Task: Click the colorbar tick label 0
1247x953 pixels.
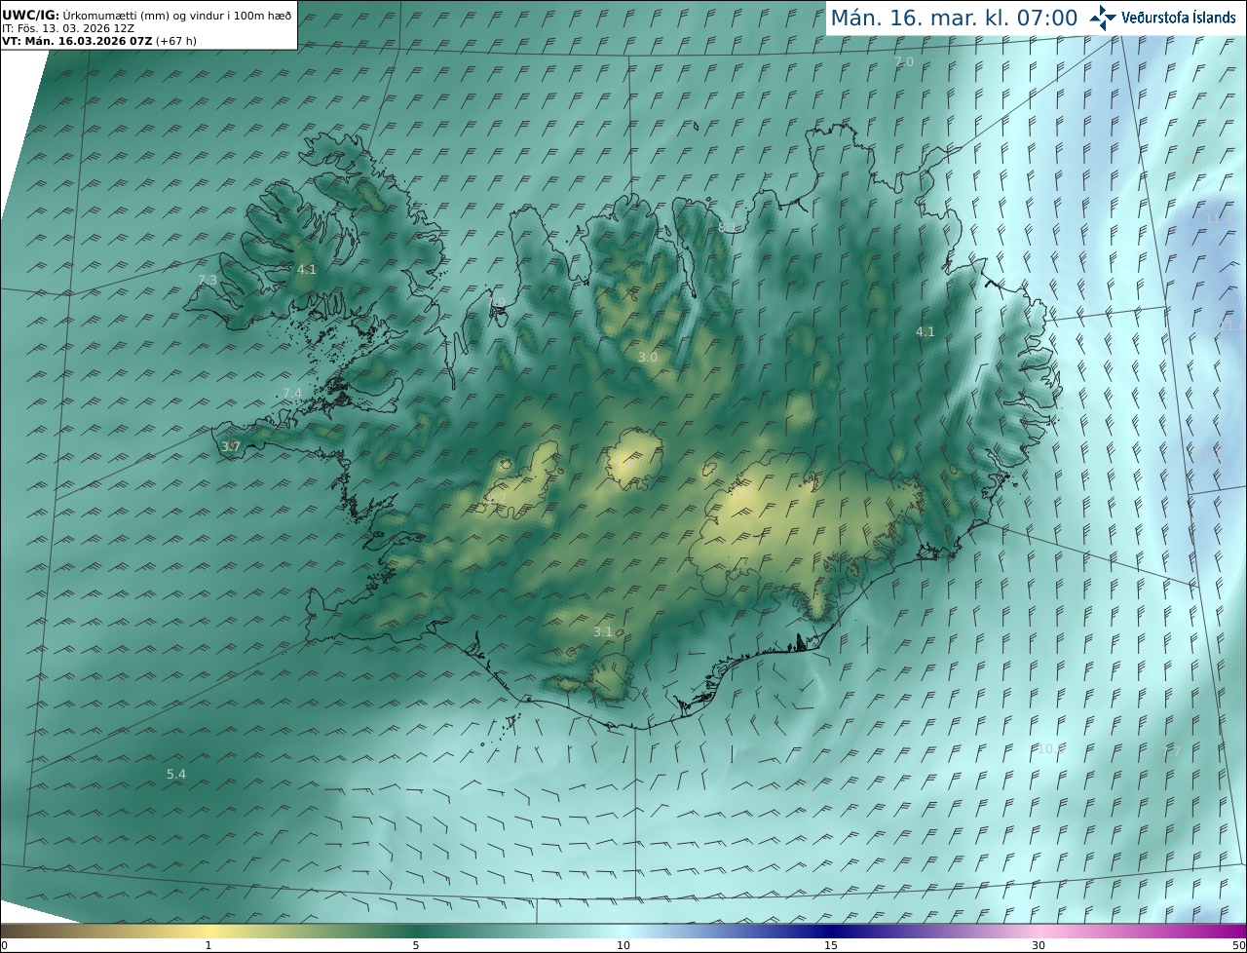Action: tap(4, 945)
